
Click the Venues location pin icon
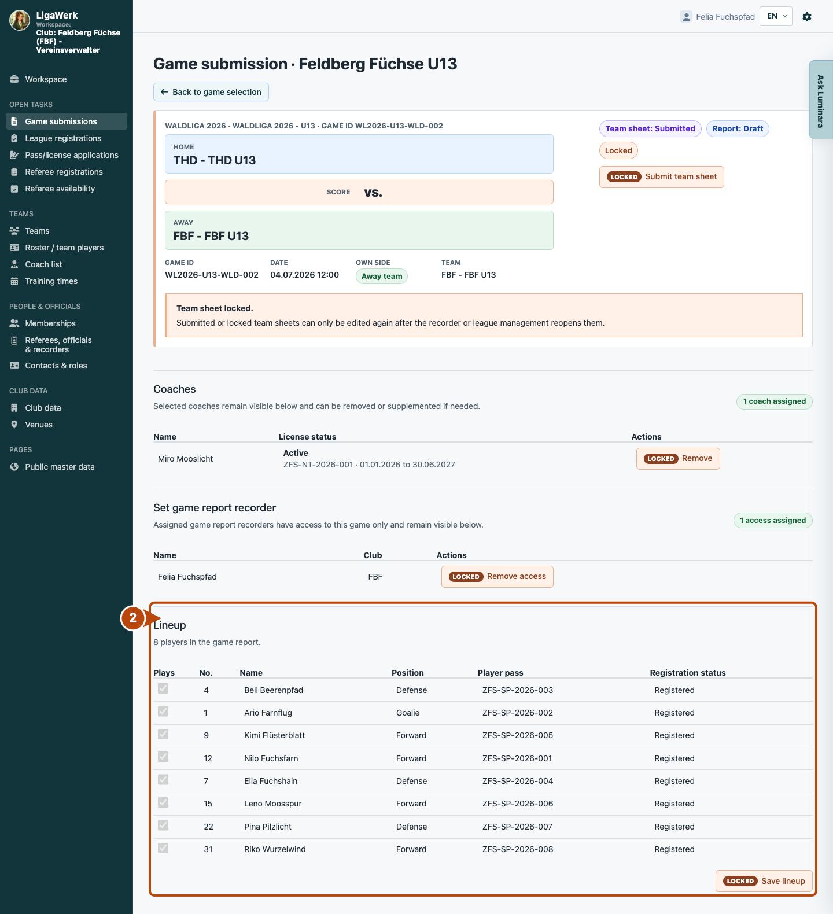click(14, 425)
